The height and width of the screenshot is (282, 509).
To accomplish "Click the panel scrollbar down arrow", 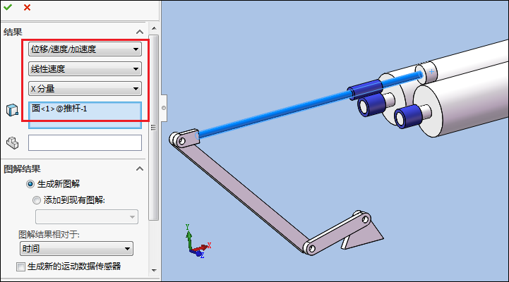I will pos(154,270).
